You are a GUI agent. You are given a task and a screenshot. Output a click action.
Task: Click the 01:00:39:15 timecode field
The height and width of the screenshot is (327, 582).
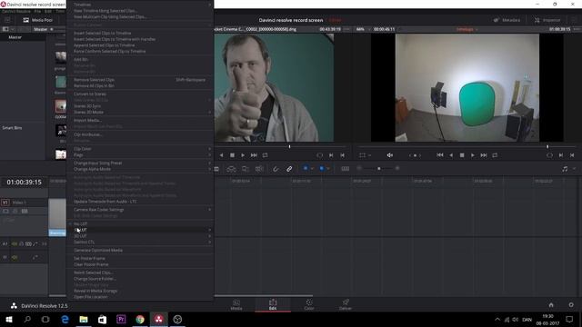click(25, 182)
